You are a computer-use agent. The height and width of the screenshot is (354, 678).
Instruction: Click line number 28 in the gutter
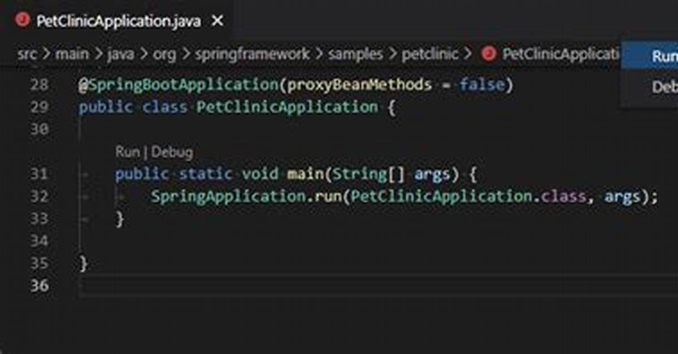38,85
